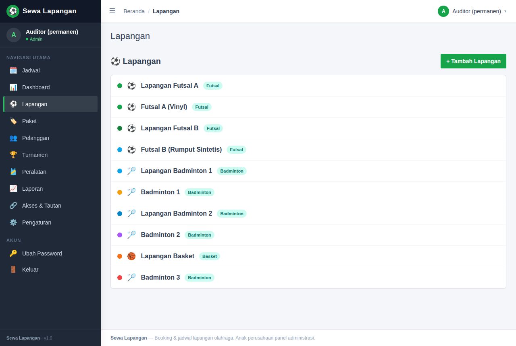Go to Dashboard in the sidebar
The width and height of the screenshot is (516, 346).
pyautogui.click(x=50, y=87)
